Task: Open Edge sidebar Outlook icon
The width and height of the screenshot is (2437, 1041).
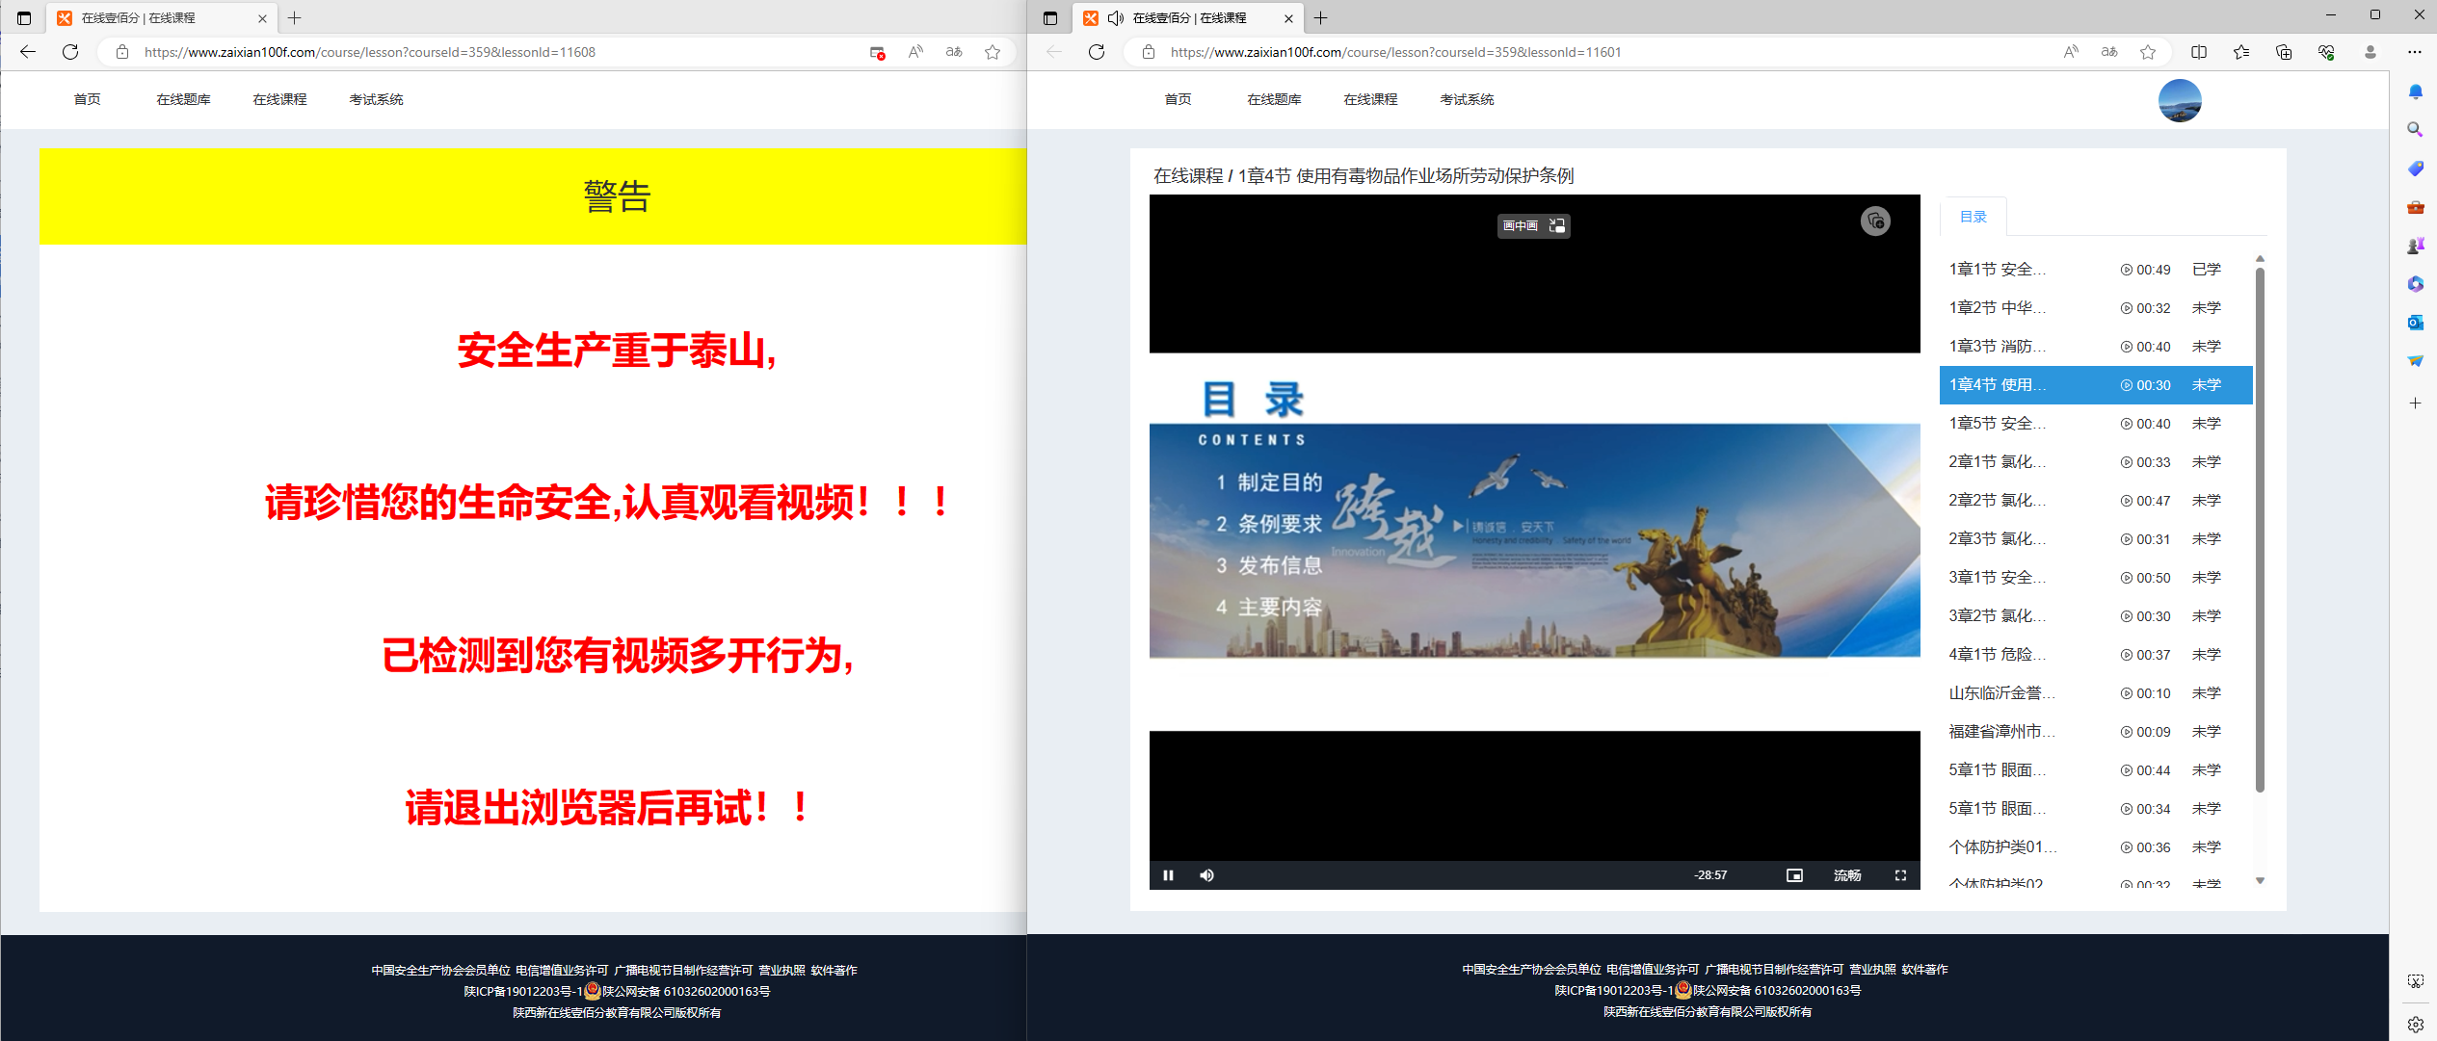Action: tap(2415, 323)
